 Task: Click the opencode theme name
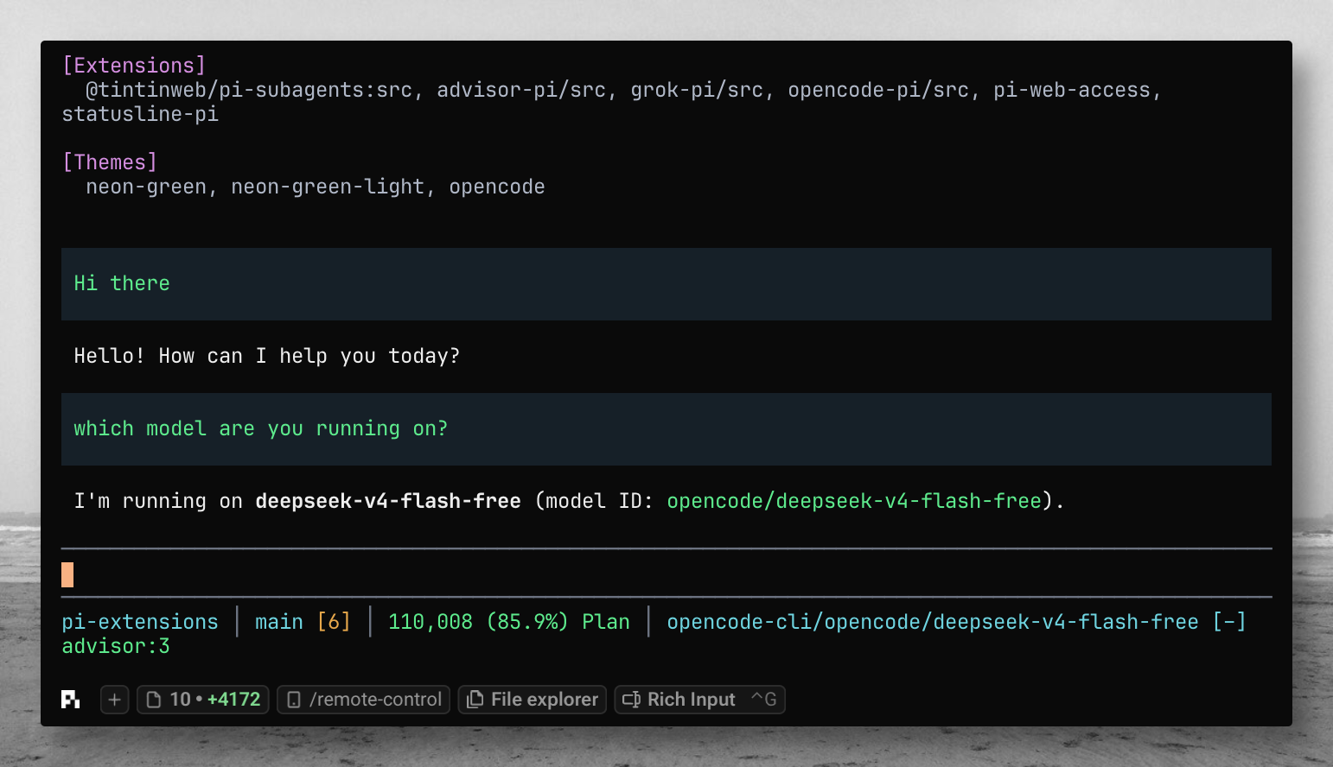point(497,187)
